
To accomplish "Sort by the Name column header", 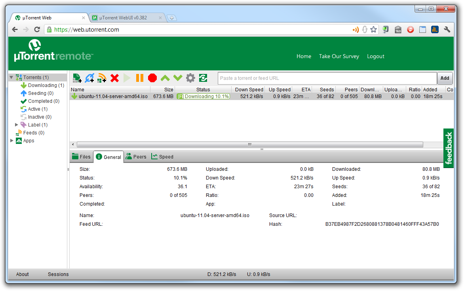I will pos(110,89).
